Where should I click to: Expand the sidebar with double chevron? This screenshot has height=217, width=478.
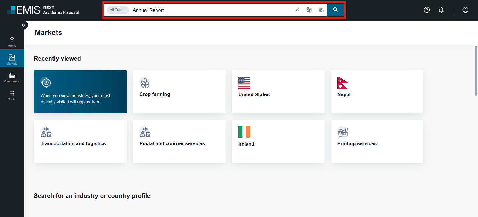pos(23,25)
